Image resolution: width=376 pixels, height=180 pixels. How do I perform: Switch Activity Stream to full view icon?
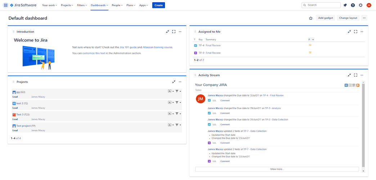tap(346, 85)
